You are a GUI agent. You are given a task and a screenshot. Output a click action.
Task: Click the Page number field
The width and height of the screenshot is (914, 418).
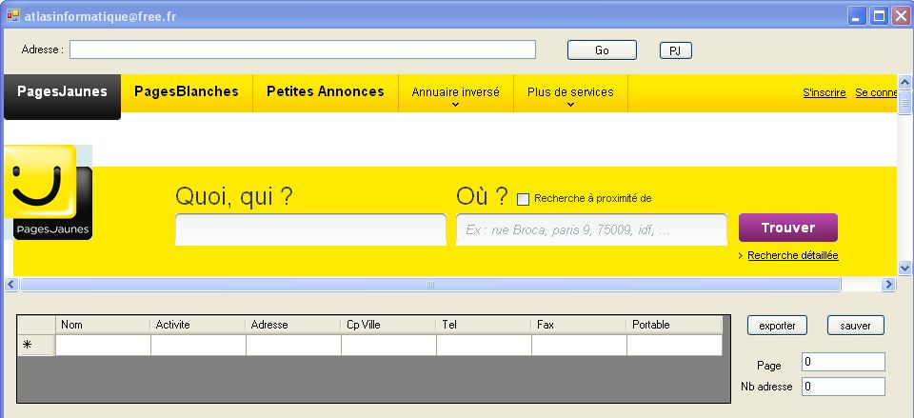(844, 362)
